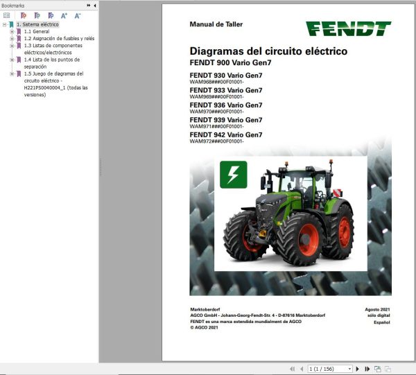Click FENDT 900 Vario Gen7 subtitle

(x=231, y=62)
